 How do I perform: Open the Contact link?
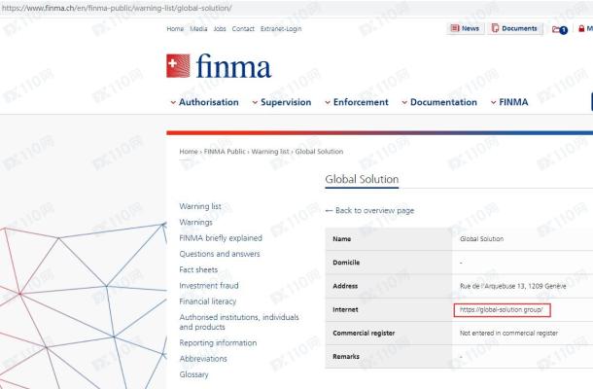pyautogui.click(x=243, y=29)
